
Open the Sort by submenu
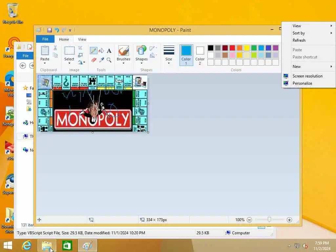click(308, 33)
